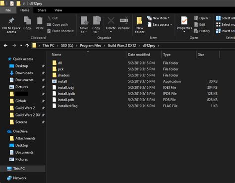235x183 pixels.
Task: Open Documents under Quick access
Action: [x=24, y=80]
